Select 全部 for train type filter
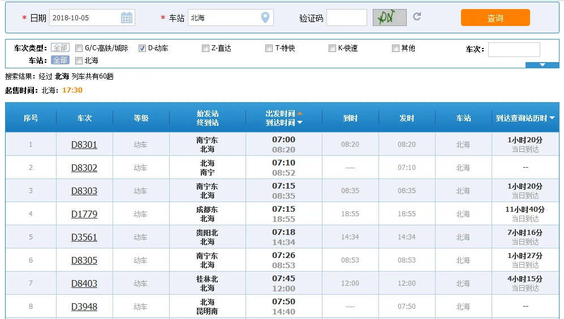 point(60,48)
